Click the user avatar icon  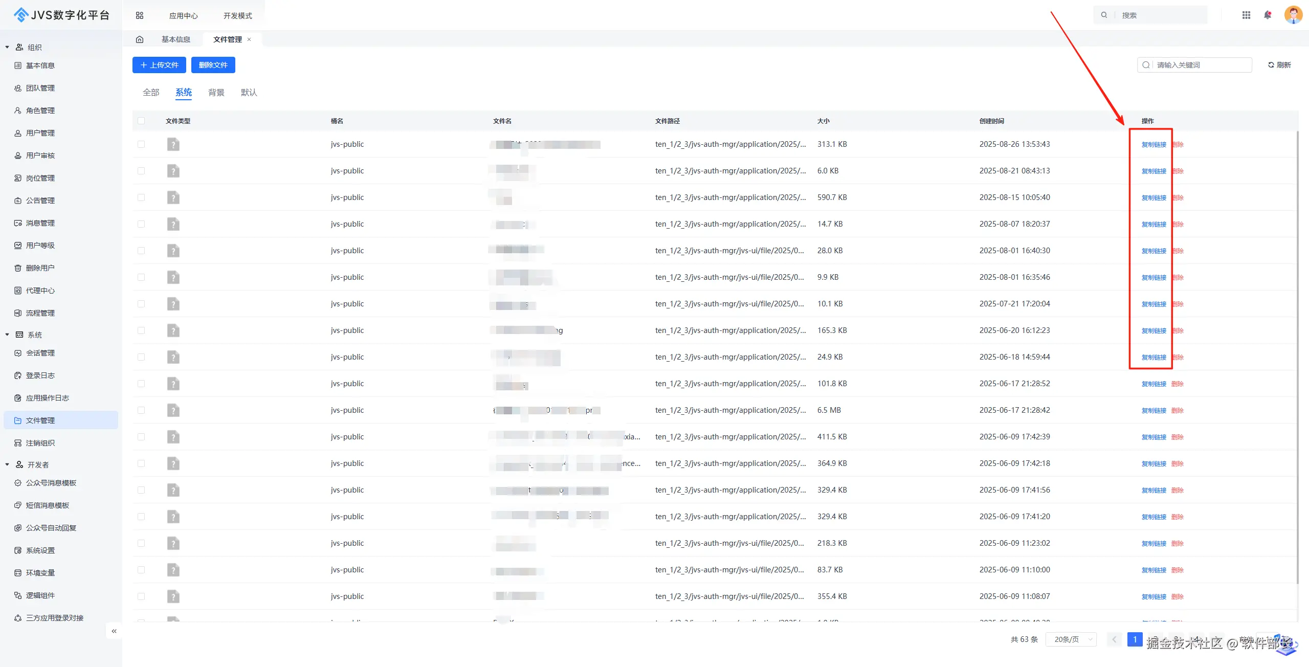[x=1293, y=15]
